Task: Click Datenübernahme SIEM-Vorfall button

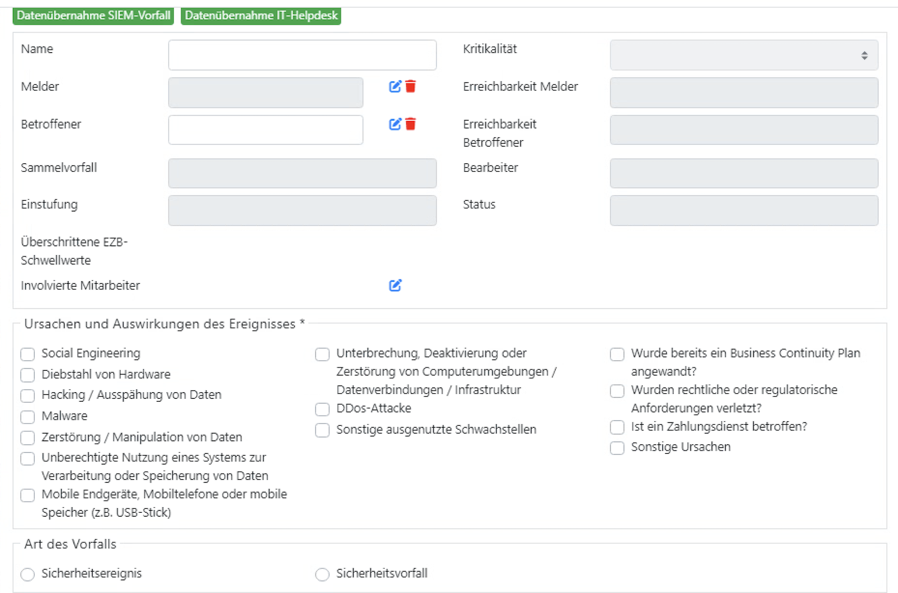Action: [x=93, y=15]
